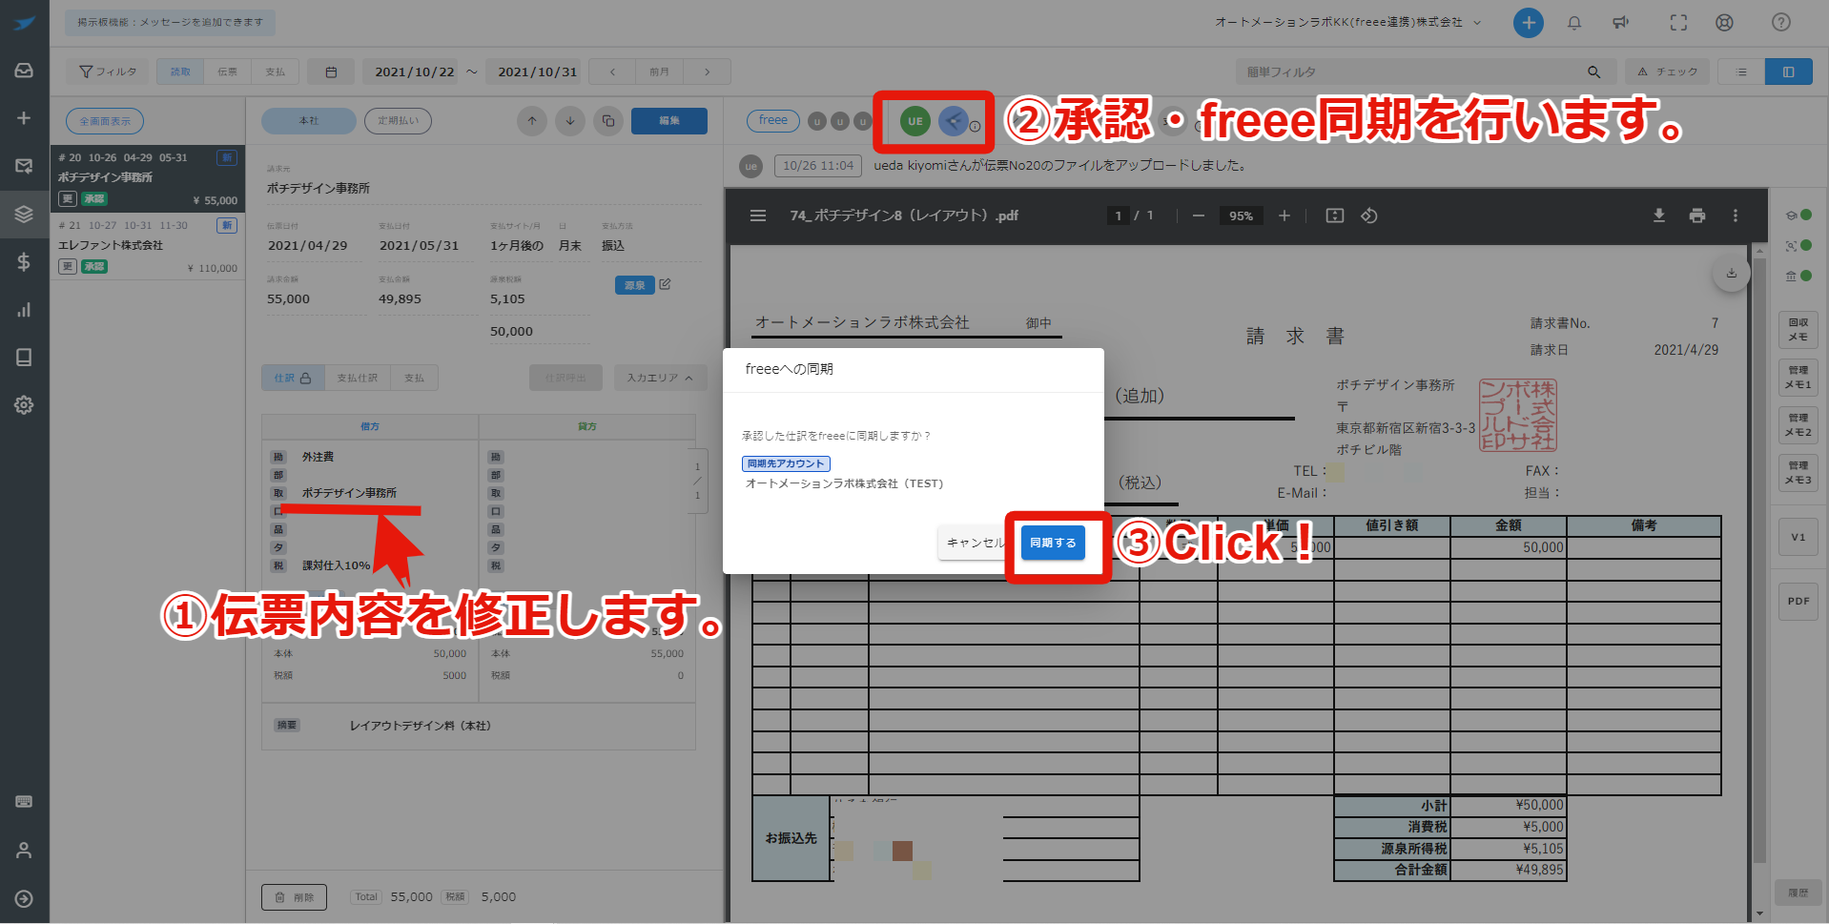Viewport: 1829px width, 924px height.
Task: Download the PDF from viewer toolbar
Action: click(1659, 216)
